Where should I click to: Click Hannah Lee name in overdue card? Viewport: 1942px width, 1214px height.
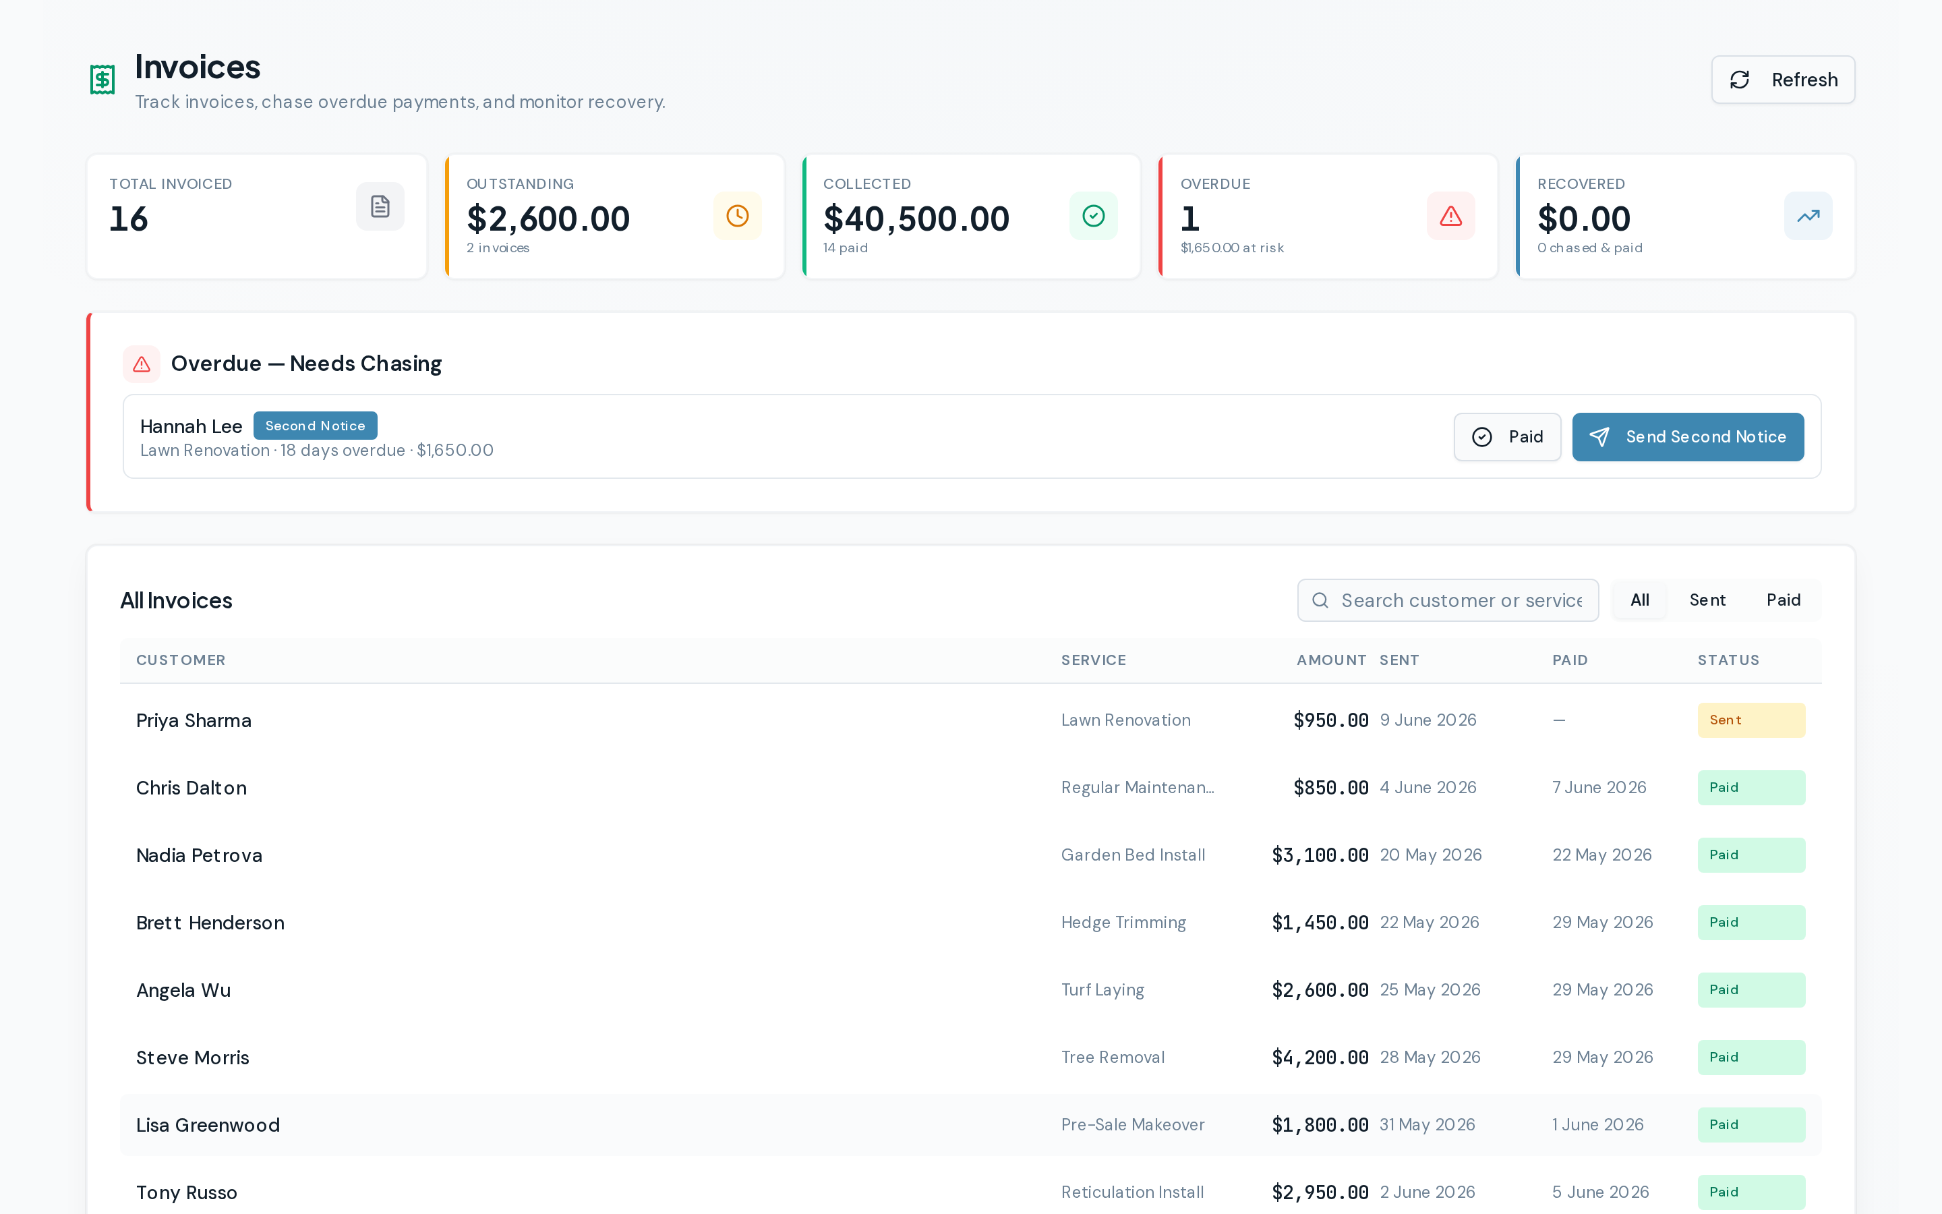(191, 426)
